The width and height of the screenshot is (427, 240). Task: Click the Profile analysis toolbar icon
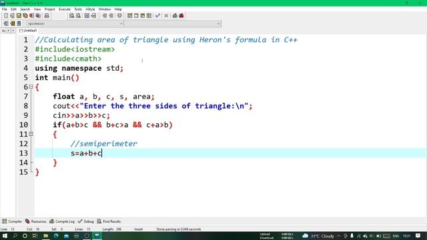coord(175,16)
